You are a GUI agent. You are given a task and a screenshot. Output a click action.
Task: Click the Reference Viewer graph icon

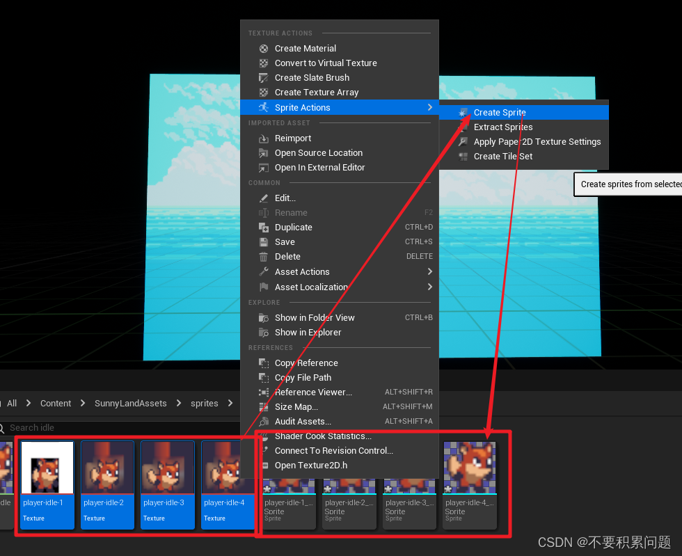pos(264,392)
